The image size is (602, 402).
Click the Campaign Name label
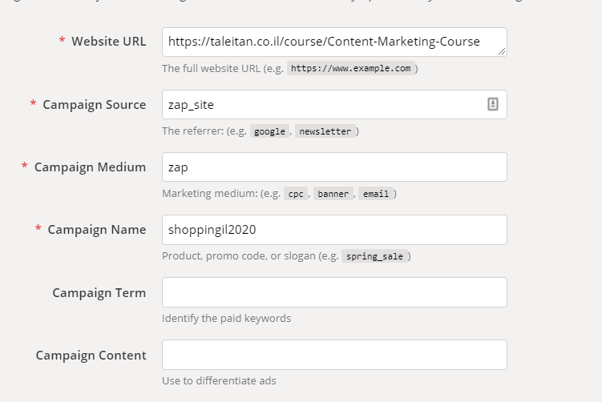(96, 229)
